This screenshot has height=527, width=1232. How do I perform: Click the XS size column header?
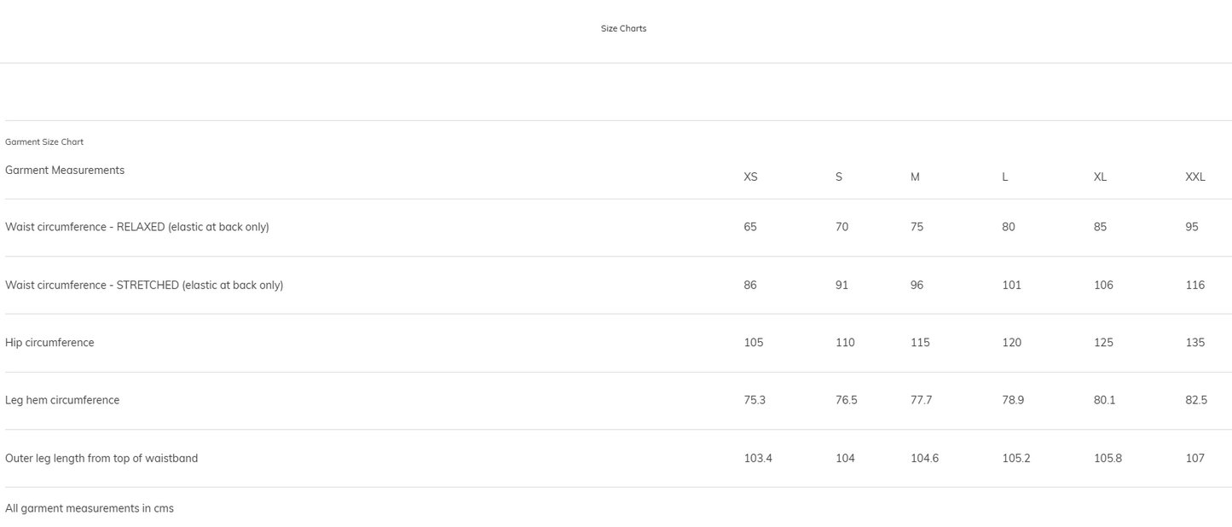pos(750,177)
